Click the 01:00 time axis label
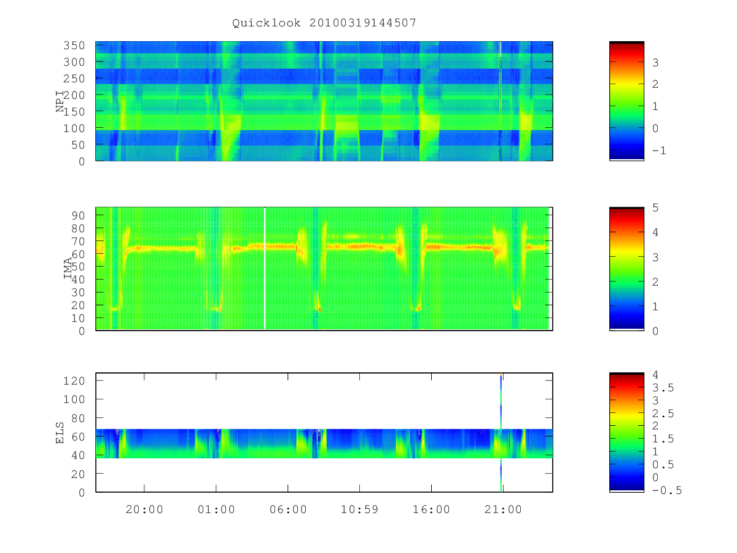The image size is (737, 553). click(x=216, y=509)
